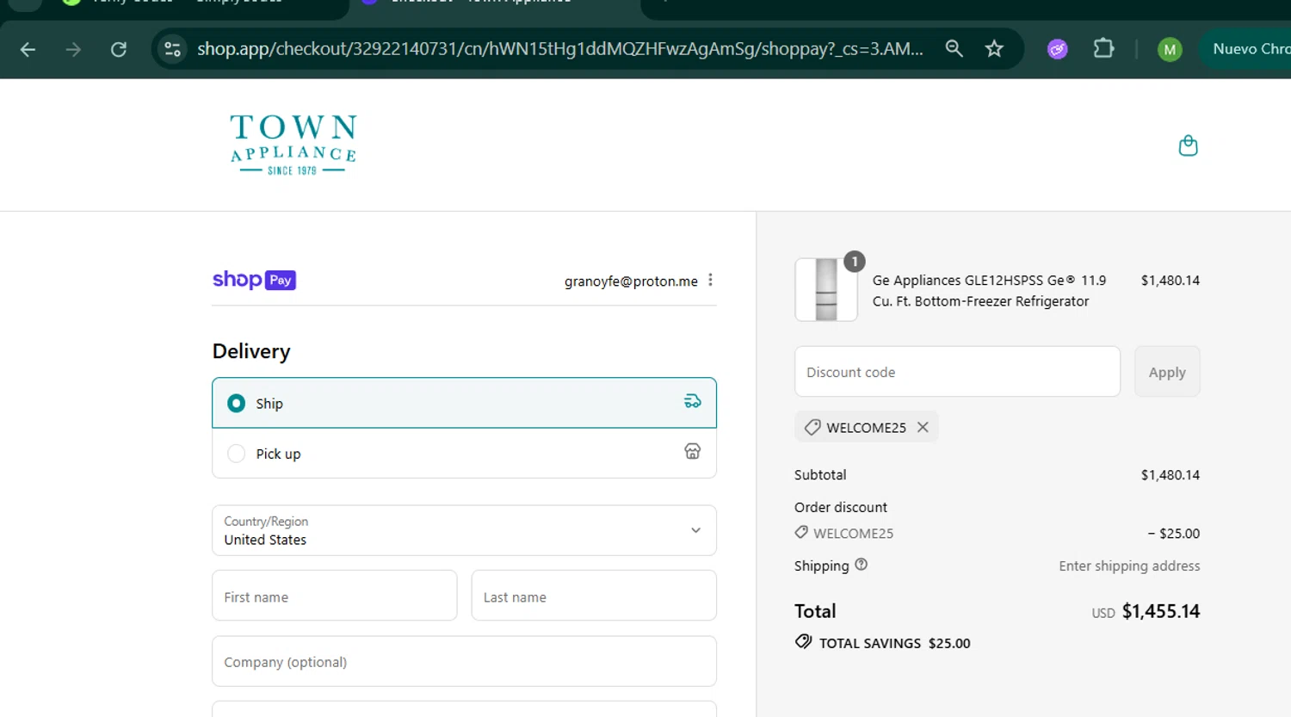Click the order discount amount − $25.00
The height and width of the screenshot is (717, 1291).
click(x=1173, y=534)
